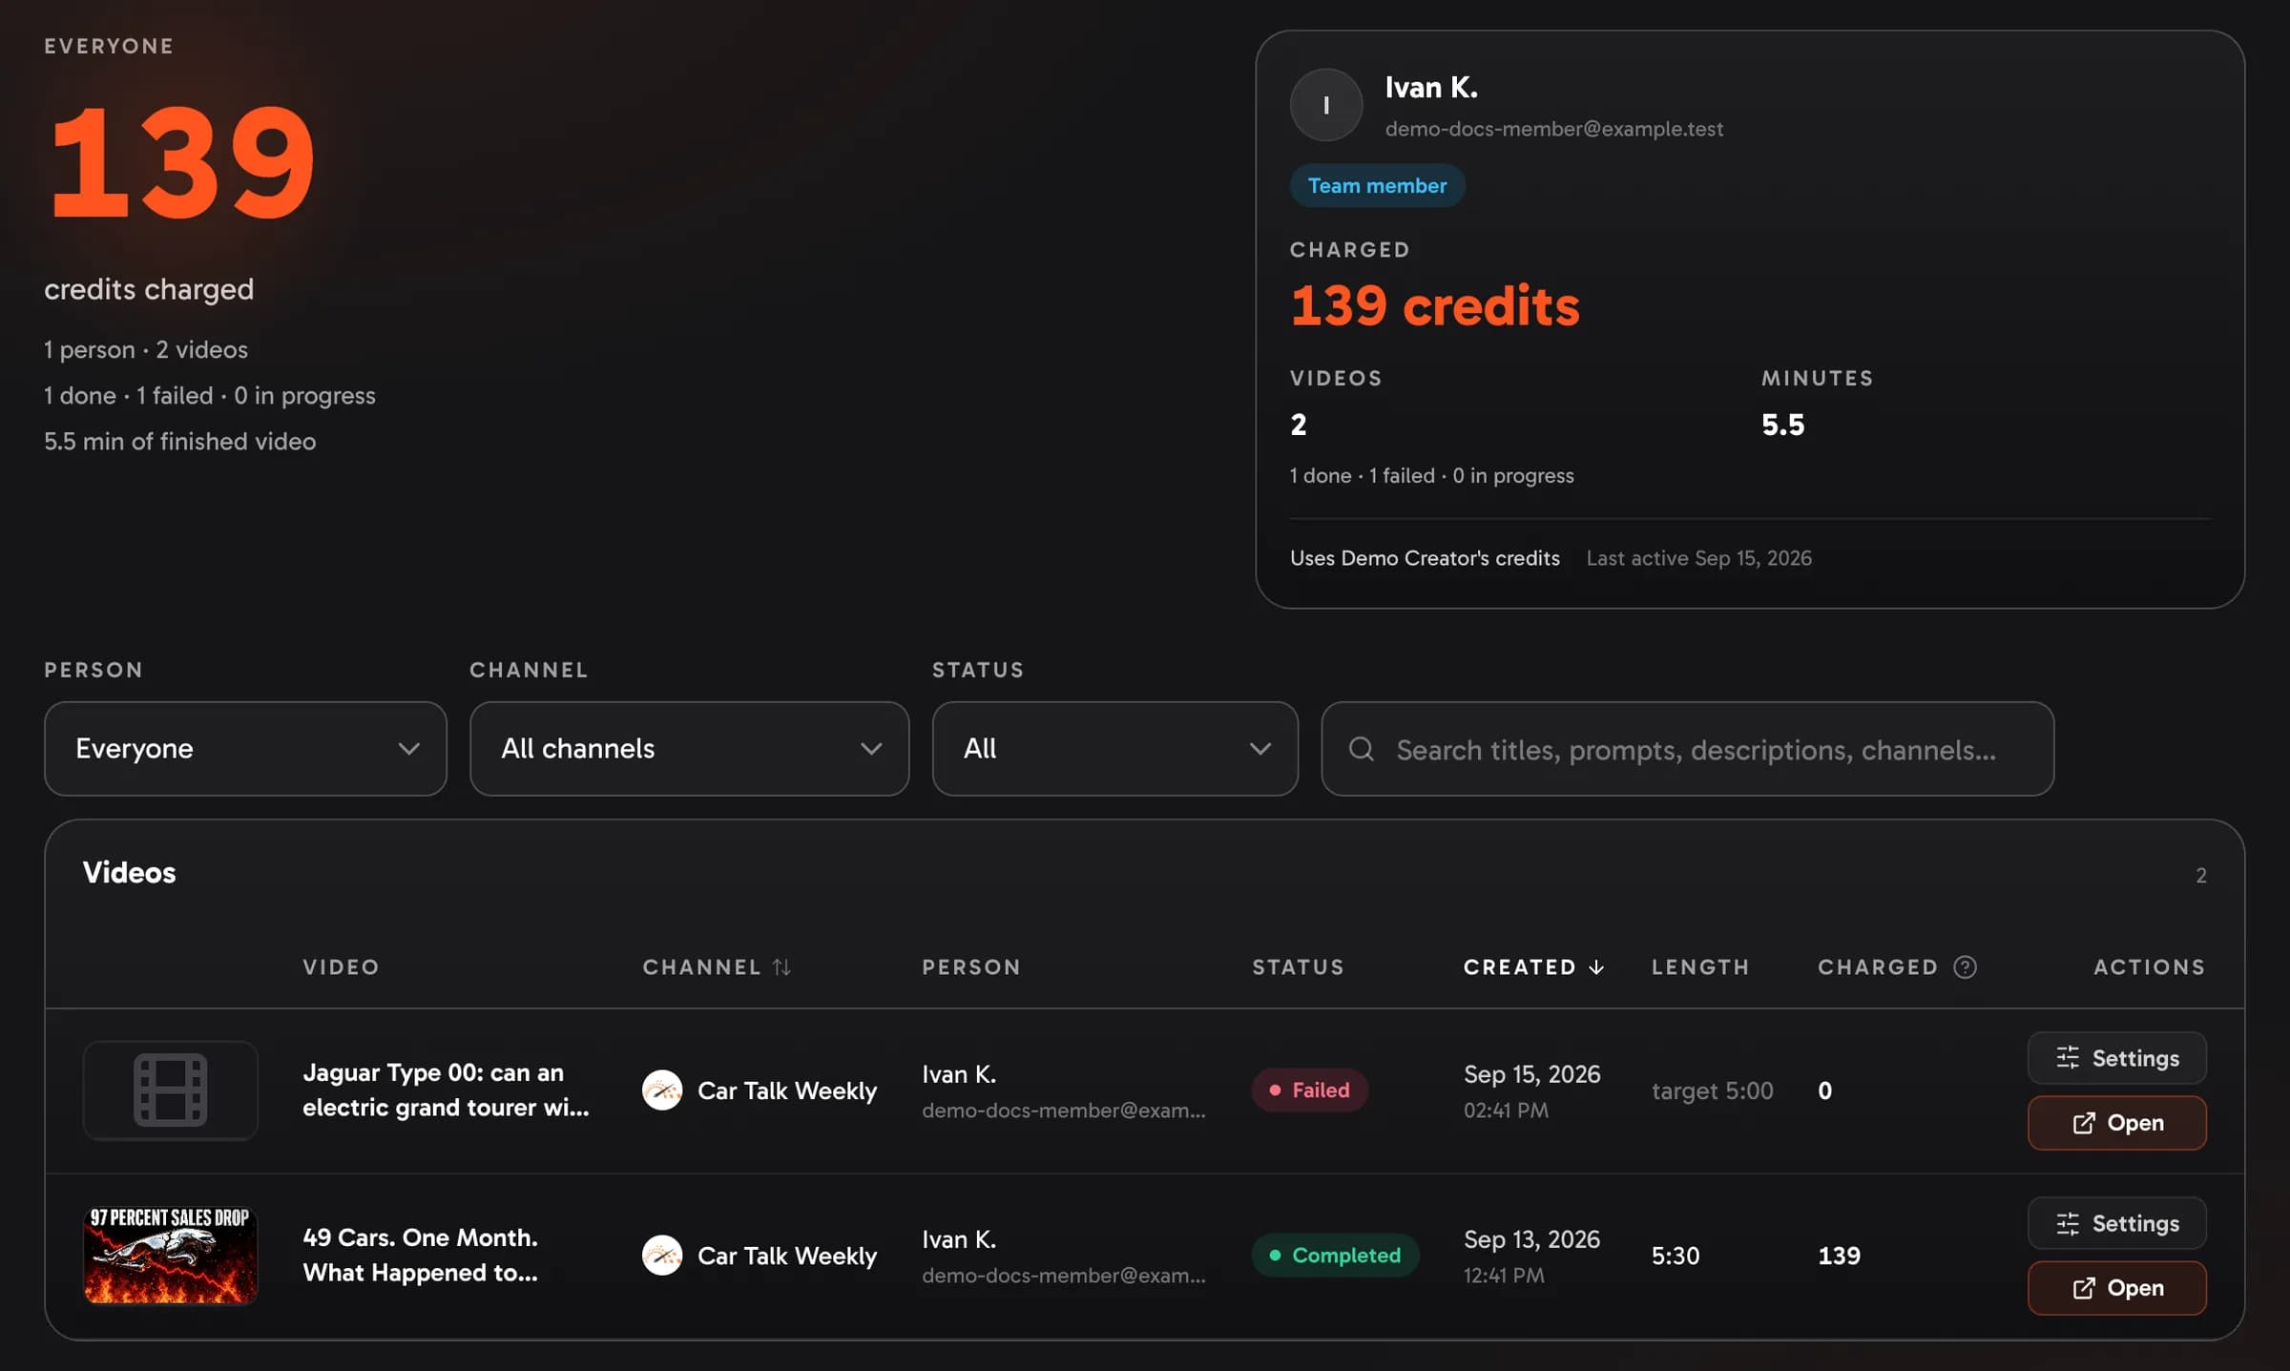The height and width of the screenshot is (1371, 2290).
Task: Click the search titles and prompts field
Action: pos(1687,749)
